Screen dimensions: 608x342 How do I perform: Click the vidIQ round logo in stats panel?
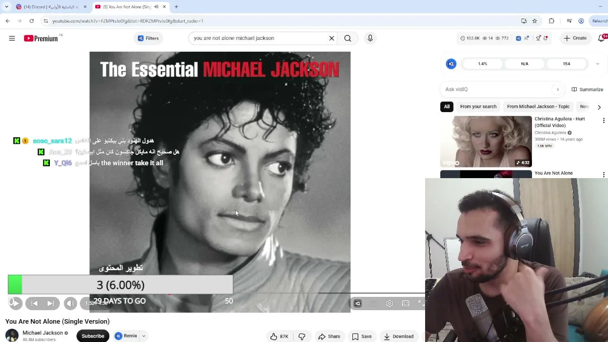(451, 64)
